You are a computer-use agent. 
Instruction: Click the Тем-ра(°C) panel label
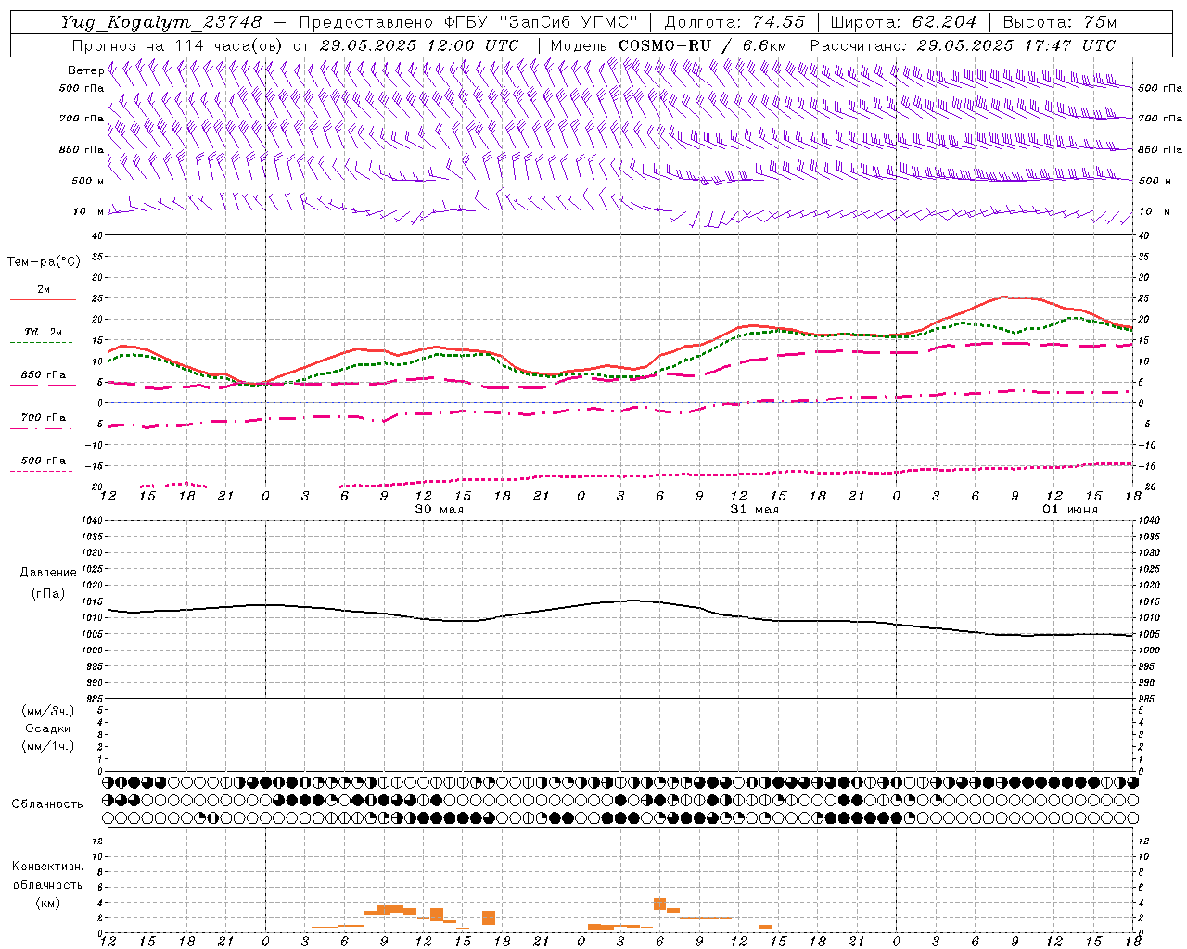pyautogui.click(x=44, y=262)
